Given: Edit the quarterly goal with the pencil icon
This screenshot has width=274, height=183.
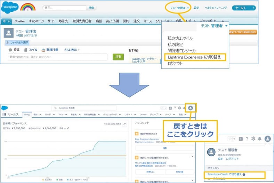Looking at the screenshot, I should 68,128.
